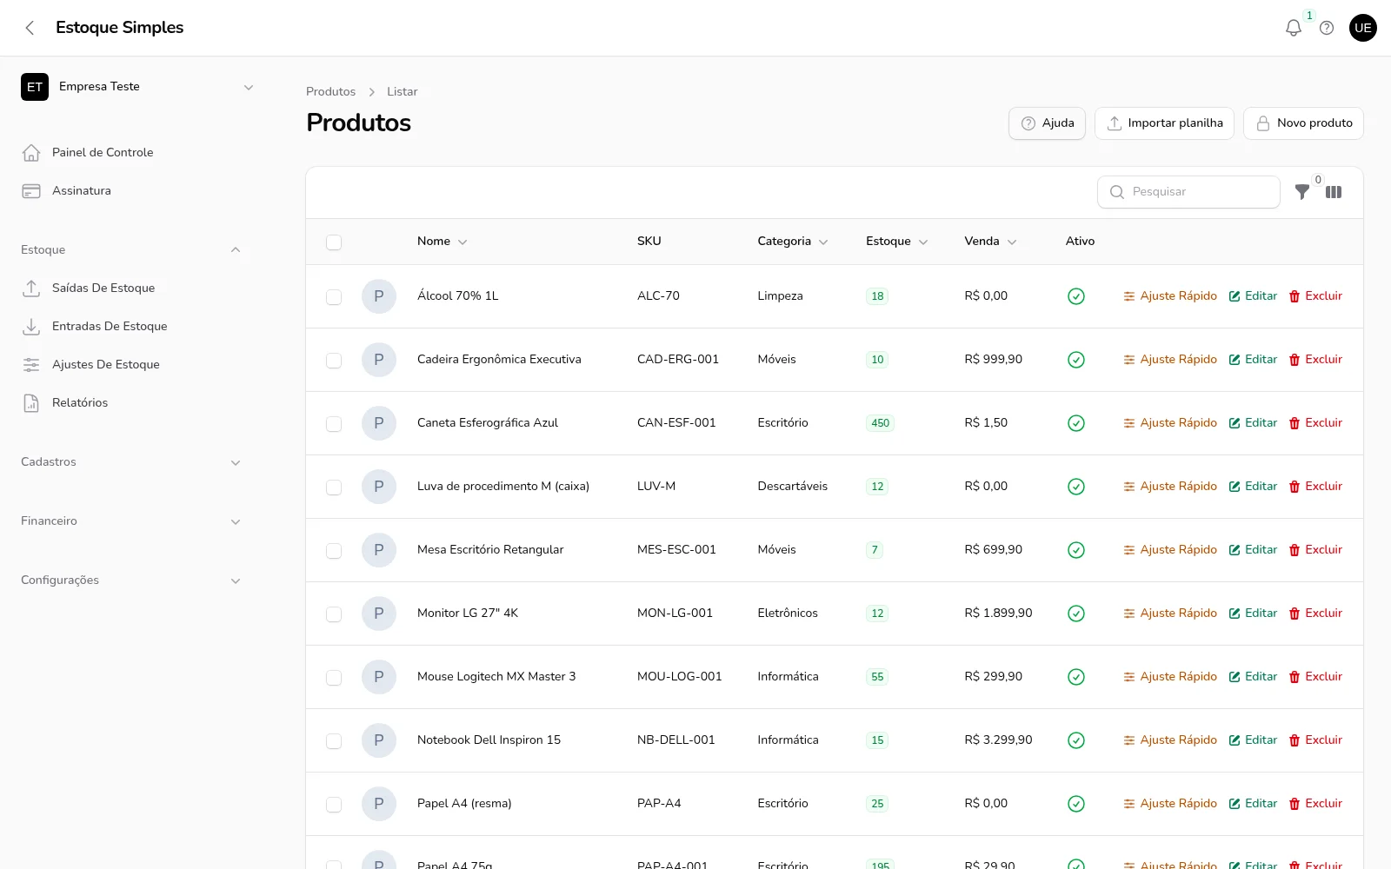
Task: Click the P avatar for Papel A4 (resma)
Action: 379,804
